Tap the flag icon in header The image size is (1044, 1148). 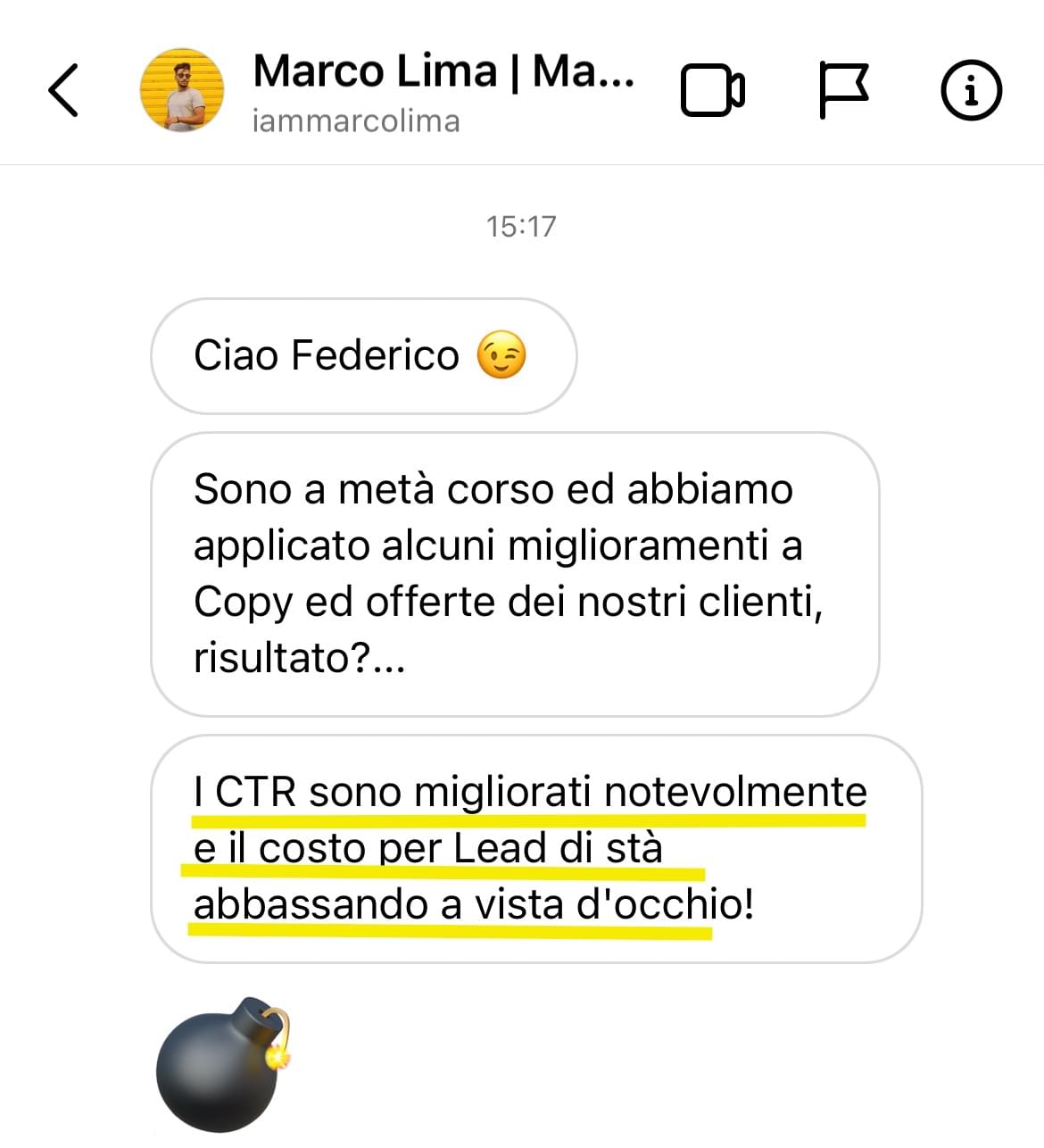pyautogui.click(x=843, y=90)
